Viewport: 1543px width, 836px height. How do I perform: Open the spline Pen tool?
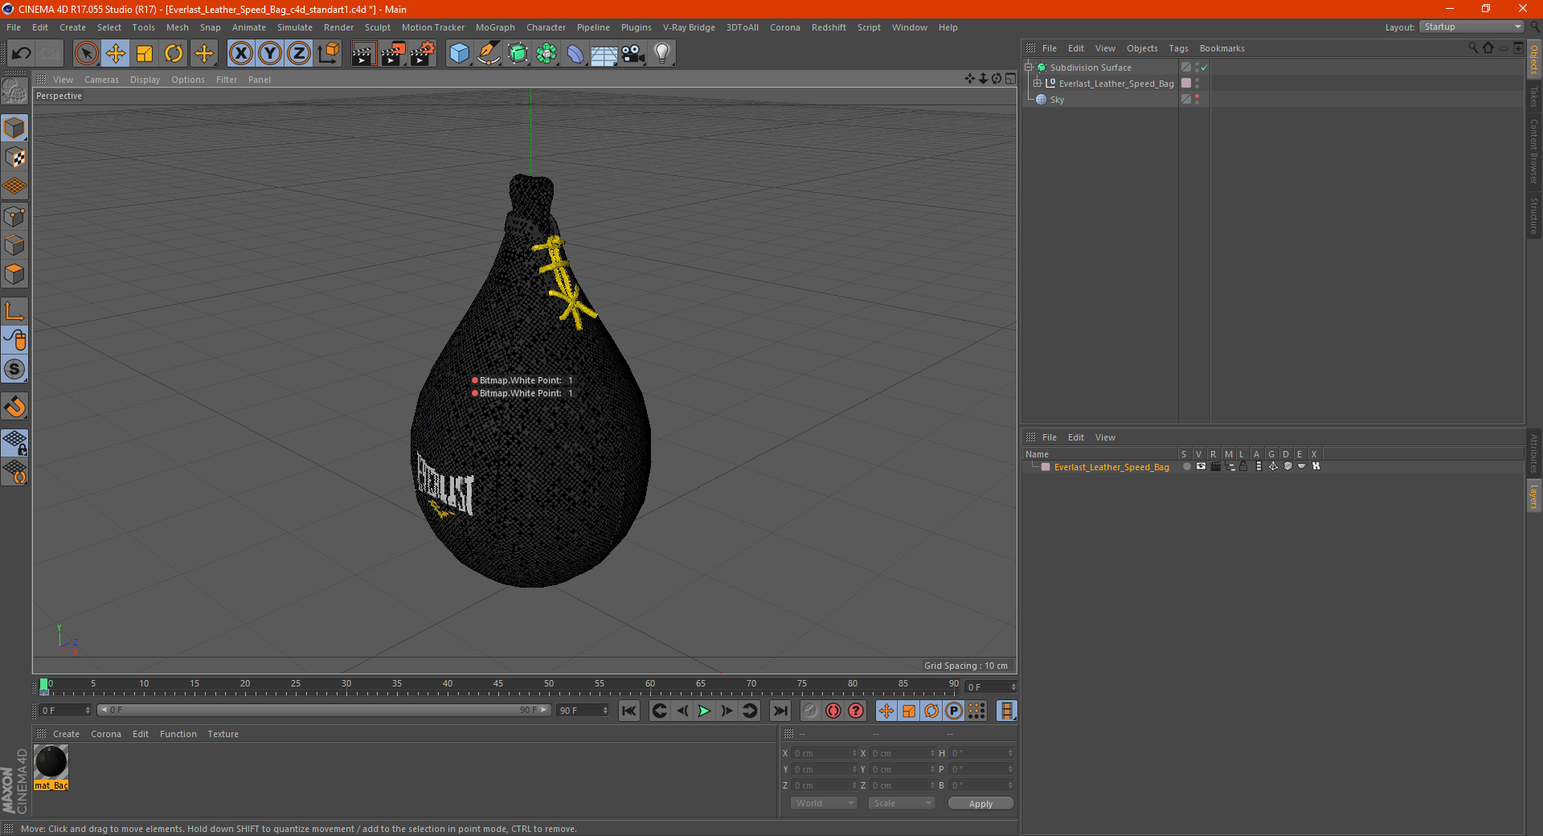(489, 54)
